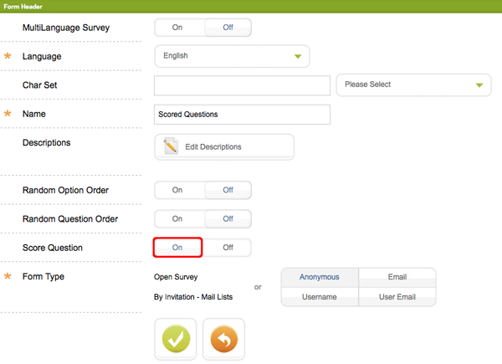
Task: Set Random Option Order to Off
Action: click(228, 190)
